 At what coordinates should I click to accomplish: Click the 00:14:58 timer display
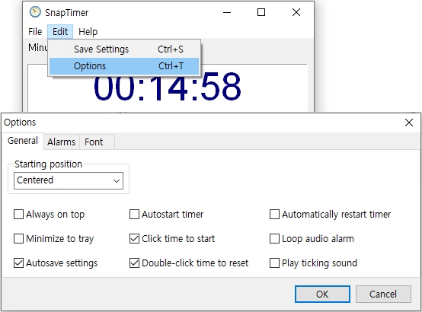click(168, 88)
